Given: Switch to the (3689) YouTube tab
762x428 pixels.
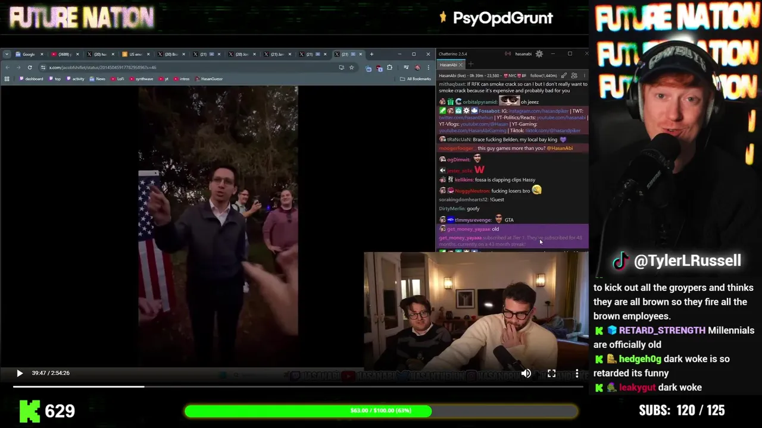Looking at the screenshot, I should click(64, 54).
